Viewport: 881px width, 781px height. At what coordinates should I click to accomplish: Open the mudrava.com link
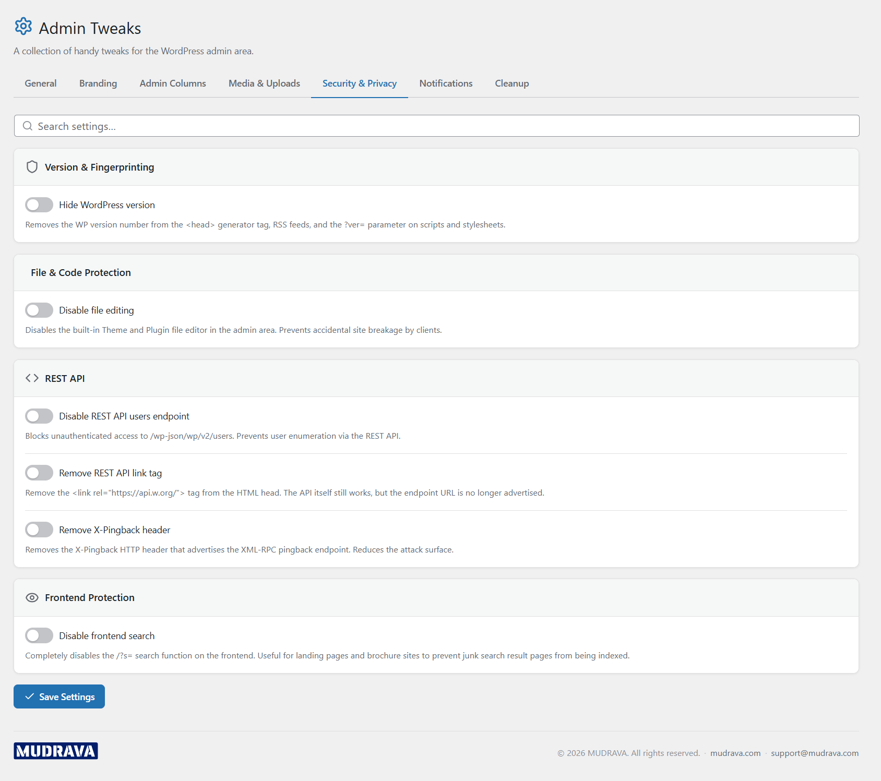(735, 753)
